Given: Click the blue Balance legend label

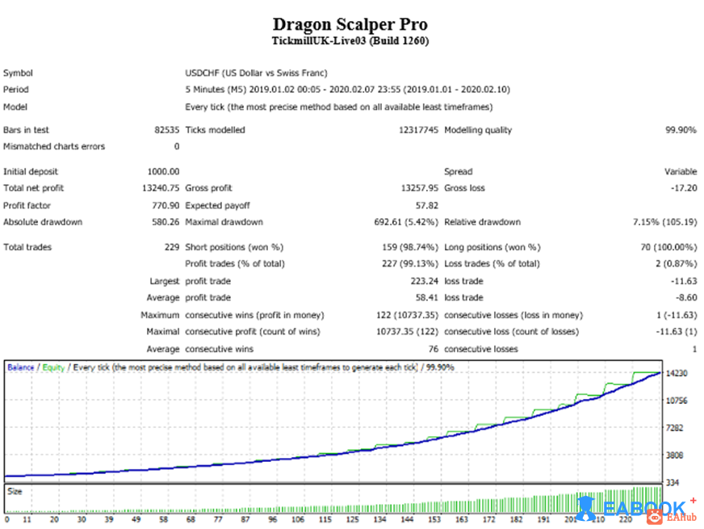Looking at the screenshot, I should pyautogui.click(x=21, y=367).
